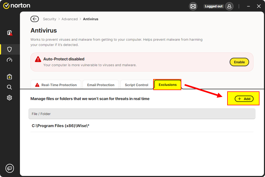Viewport: 265px width, 177px height.
Task: Click the Norton logo
Action: tap(17, 6)
